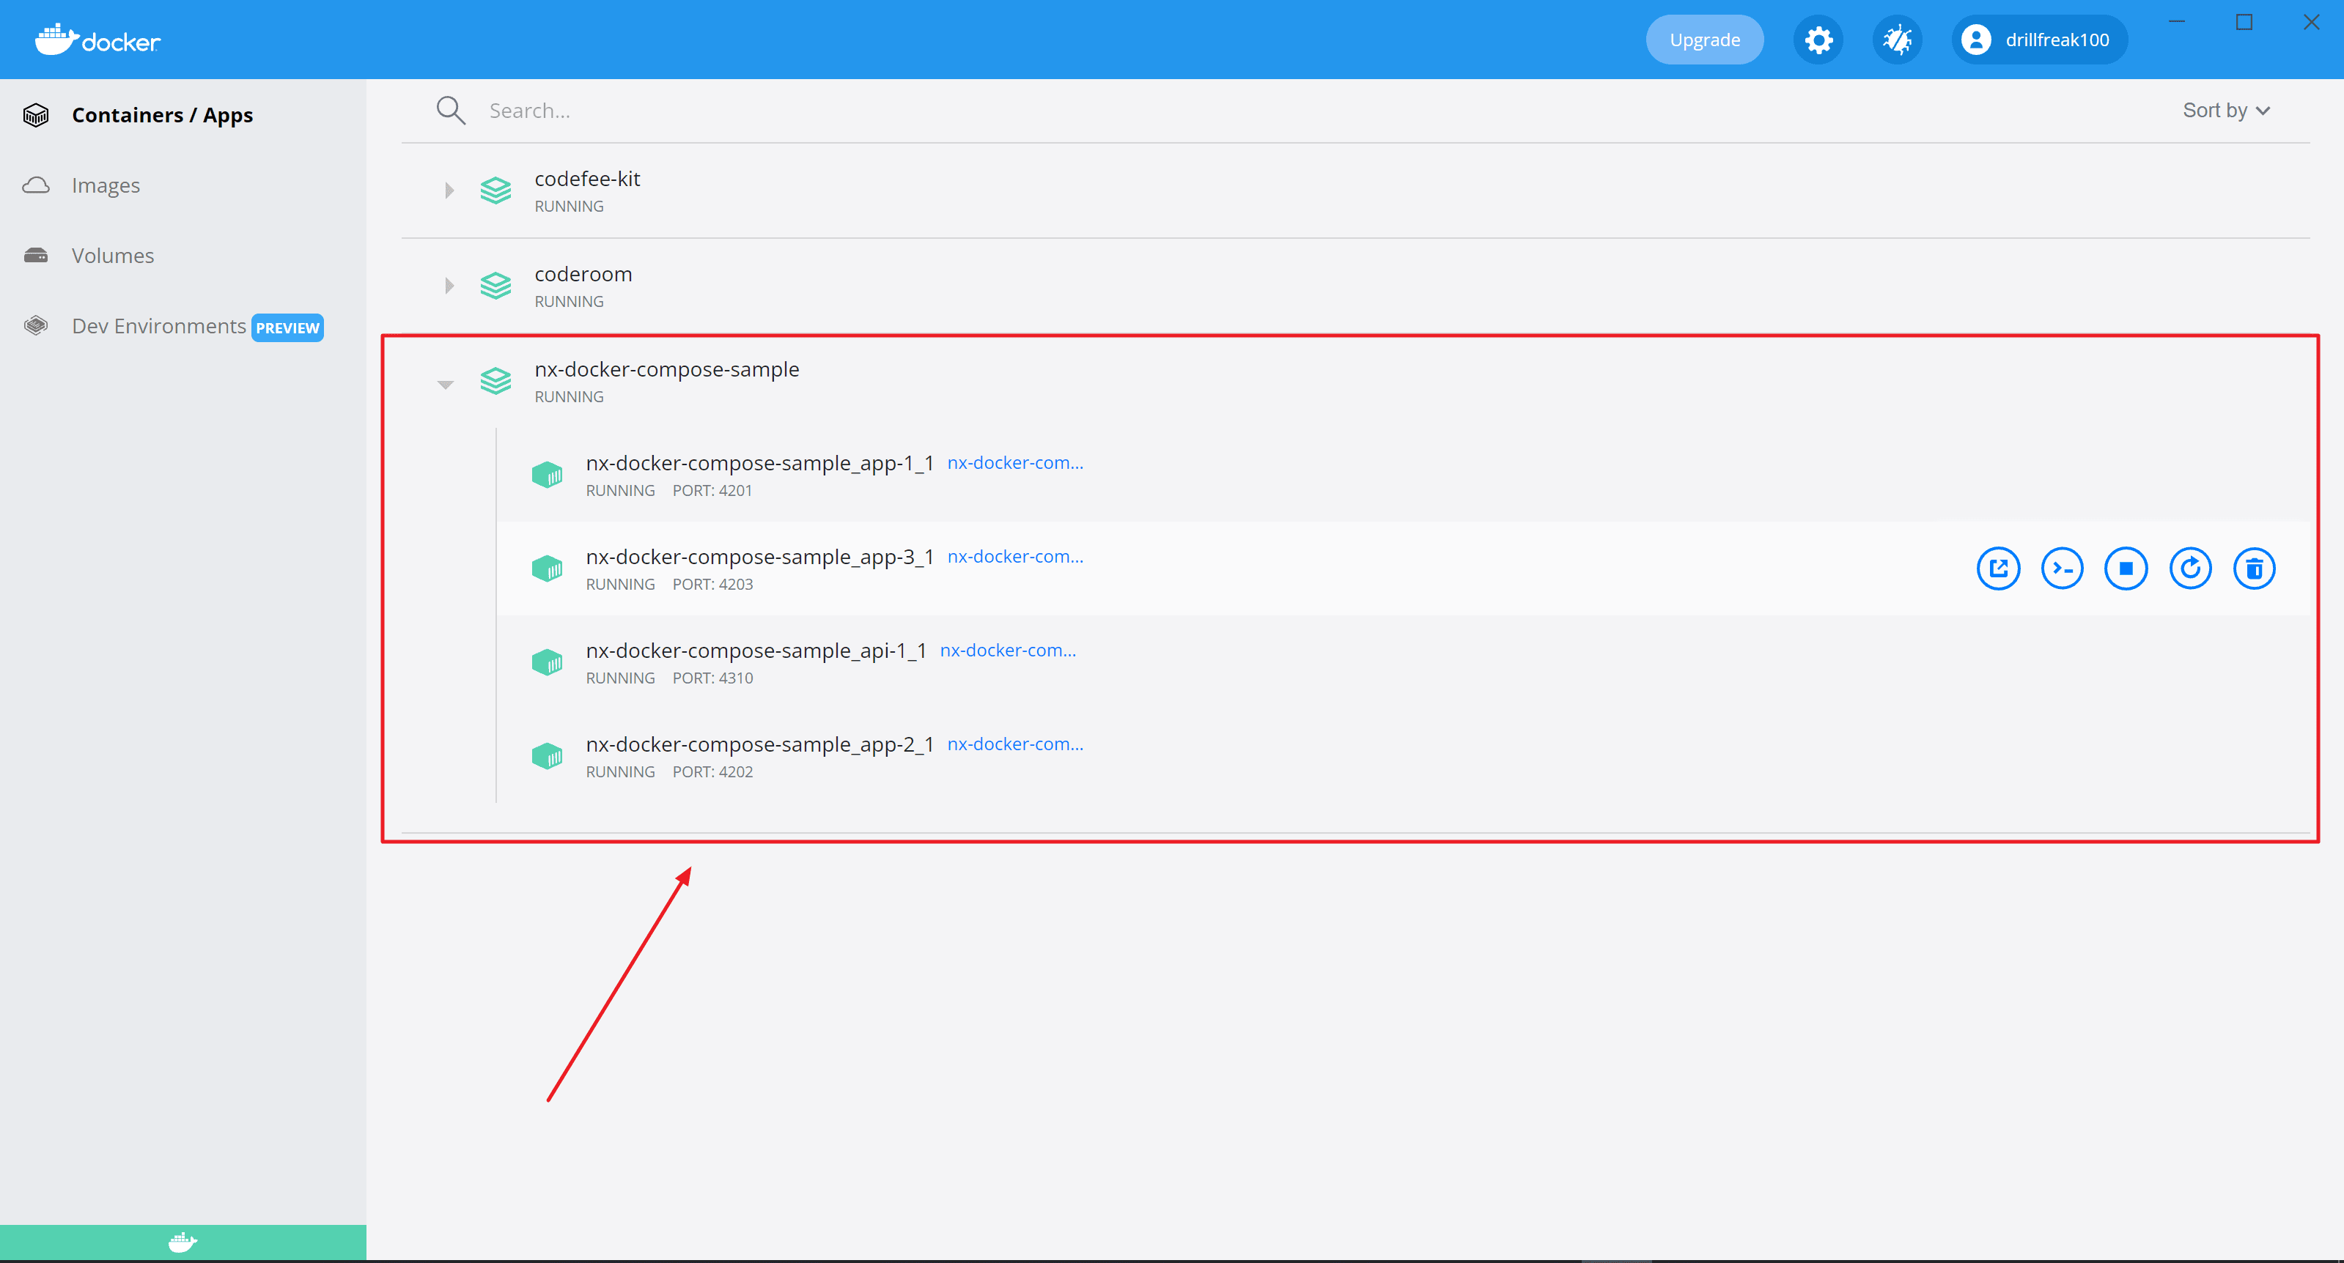Switch to Volumes section
The width and height of the screenshot is (2344, 1263).
click(x=113, y=256)
